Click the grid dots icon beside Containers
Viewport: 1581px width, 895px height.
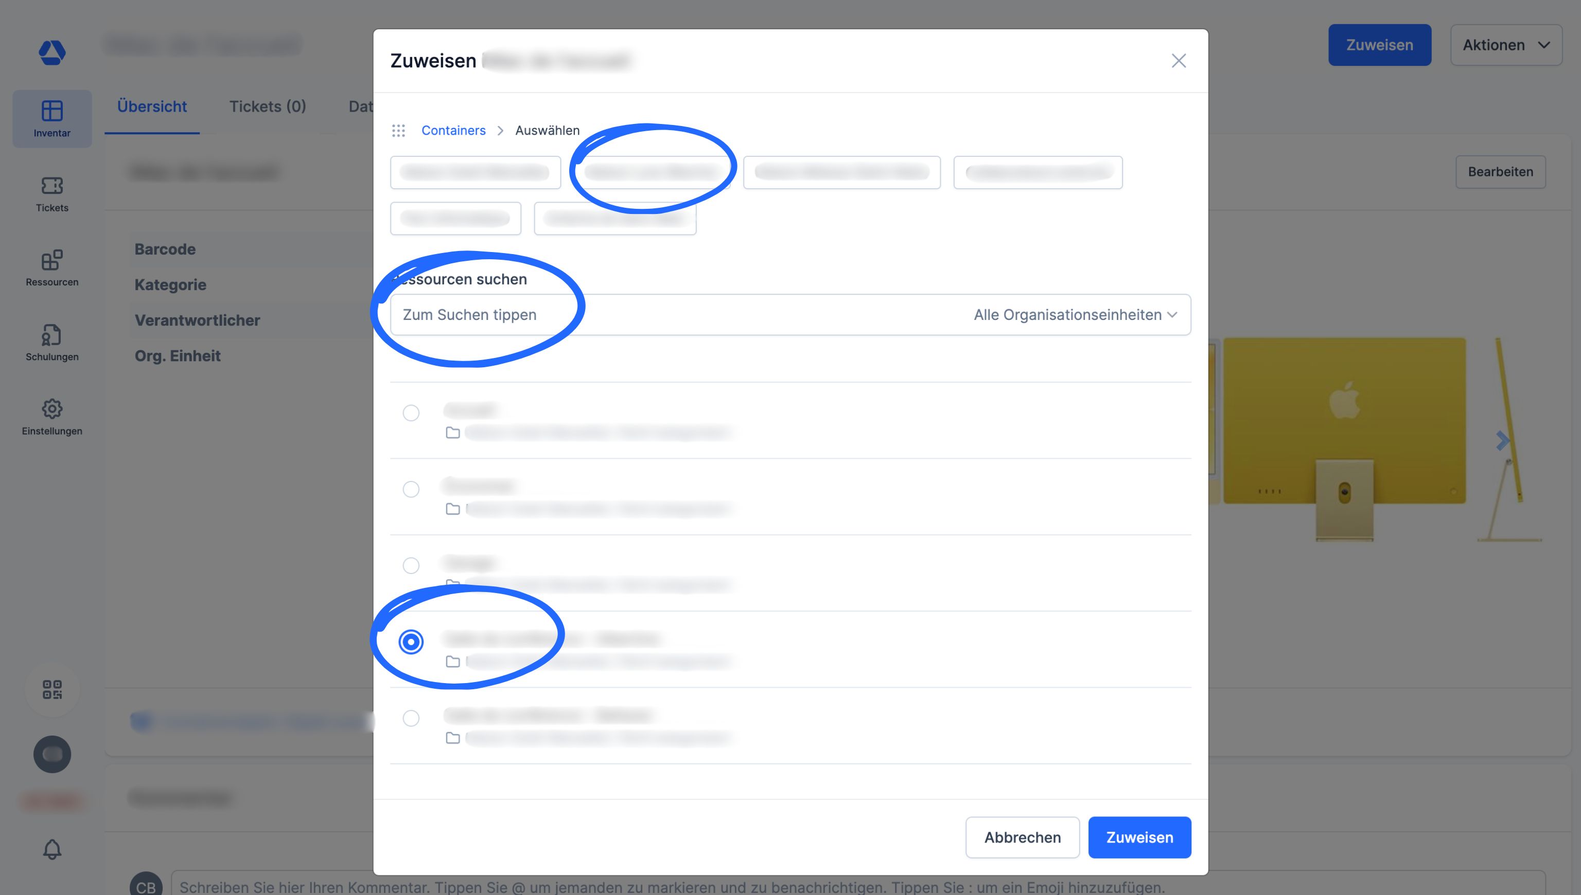tap(398, 130)
